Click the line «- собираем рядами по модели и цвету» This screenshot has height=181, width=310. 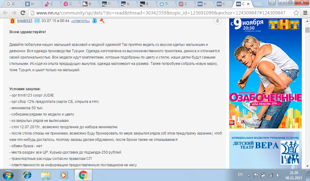click(42, 114)
